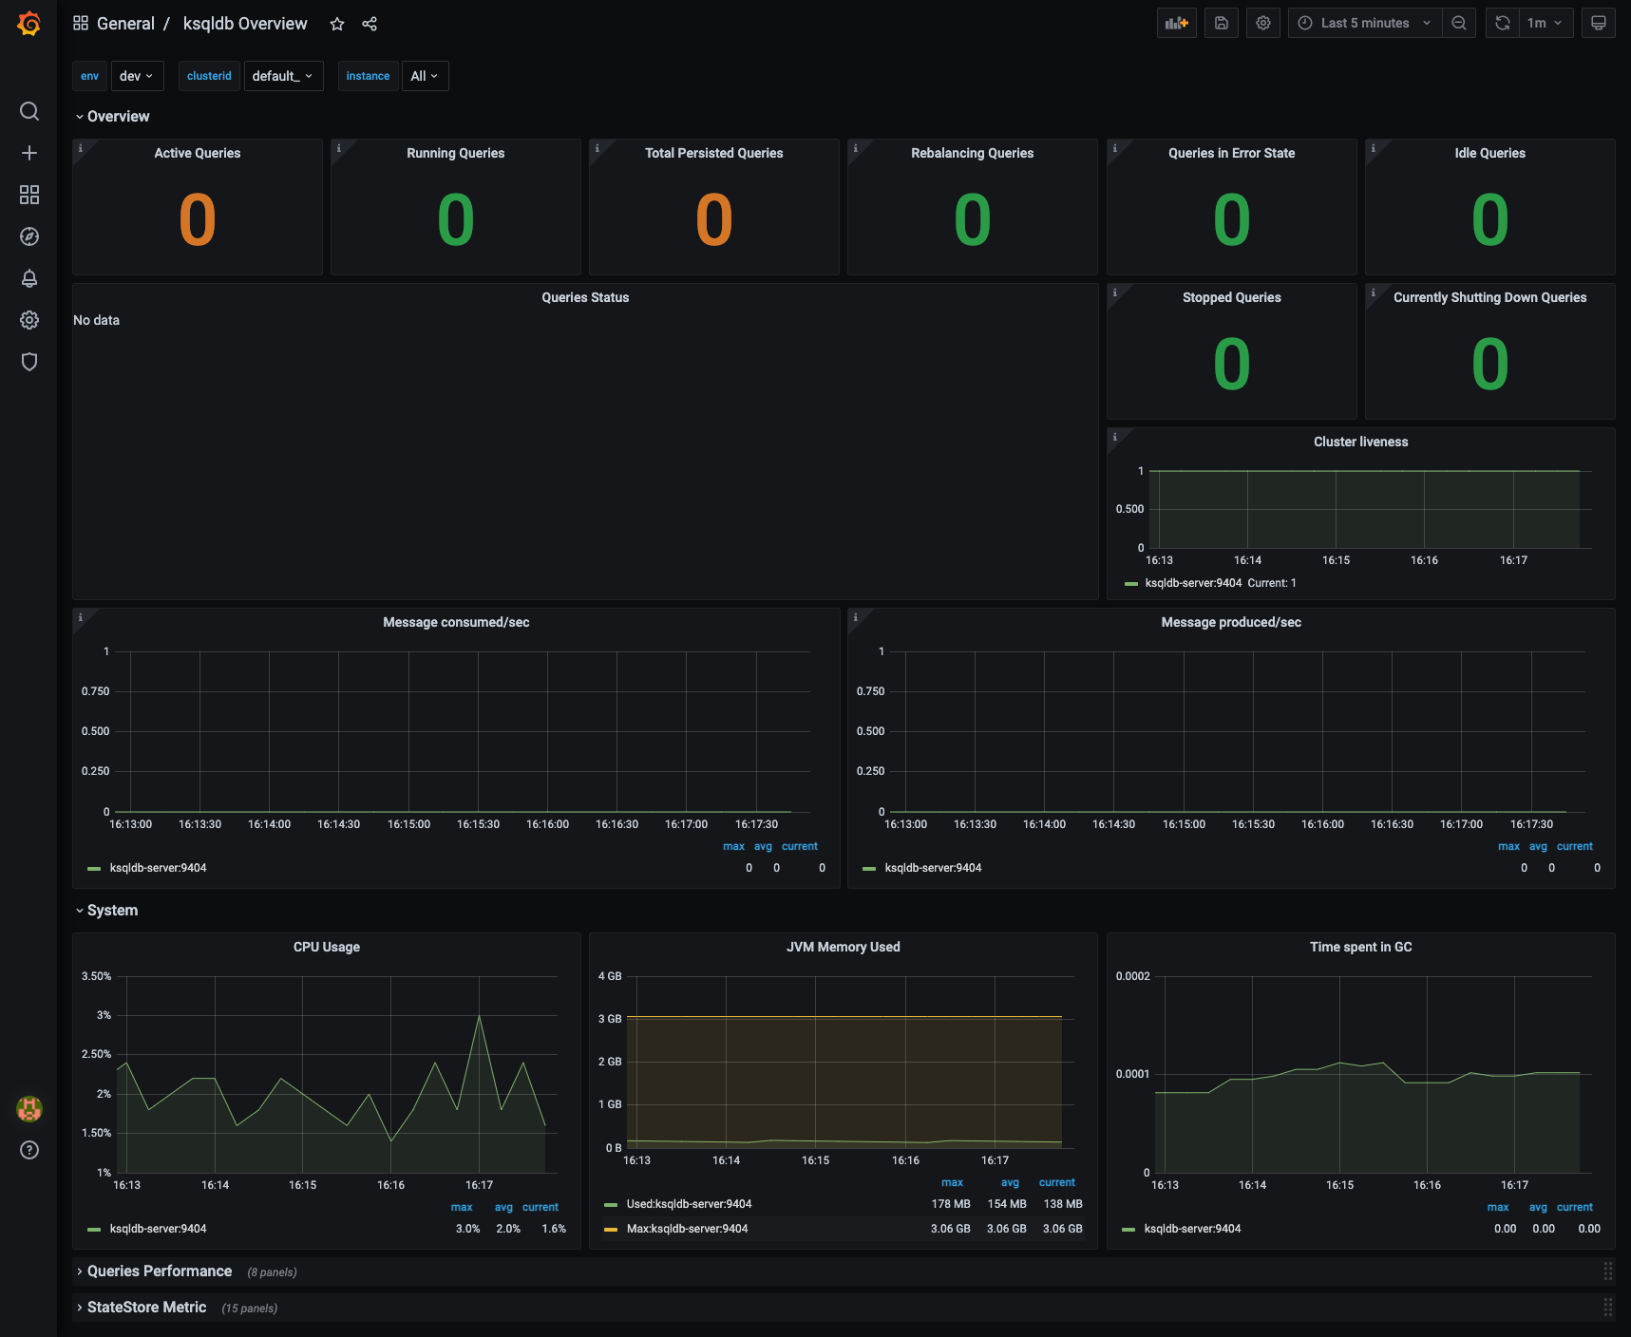Image resolution: width=1631 pixels, height=1337 pixels.
Task: Open the CPU Usage panel title menu
Action: (x=327, y=947)
